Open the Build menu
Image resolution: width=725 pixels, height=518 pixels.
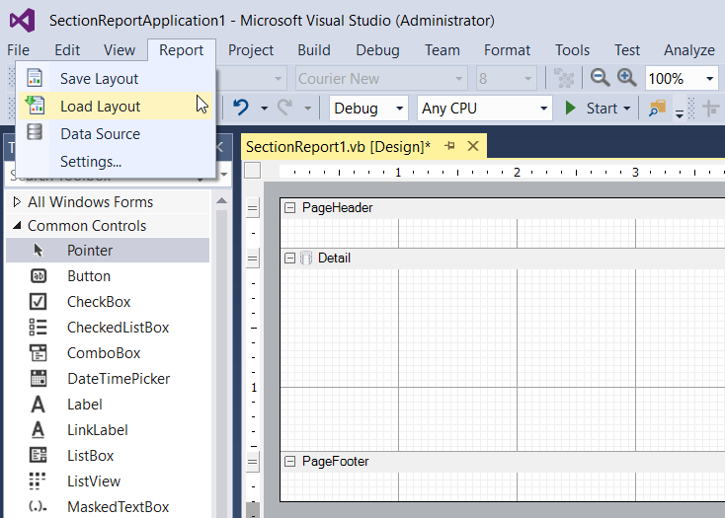tap(314, 50)
